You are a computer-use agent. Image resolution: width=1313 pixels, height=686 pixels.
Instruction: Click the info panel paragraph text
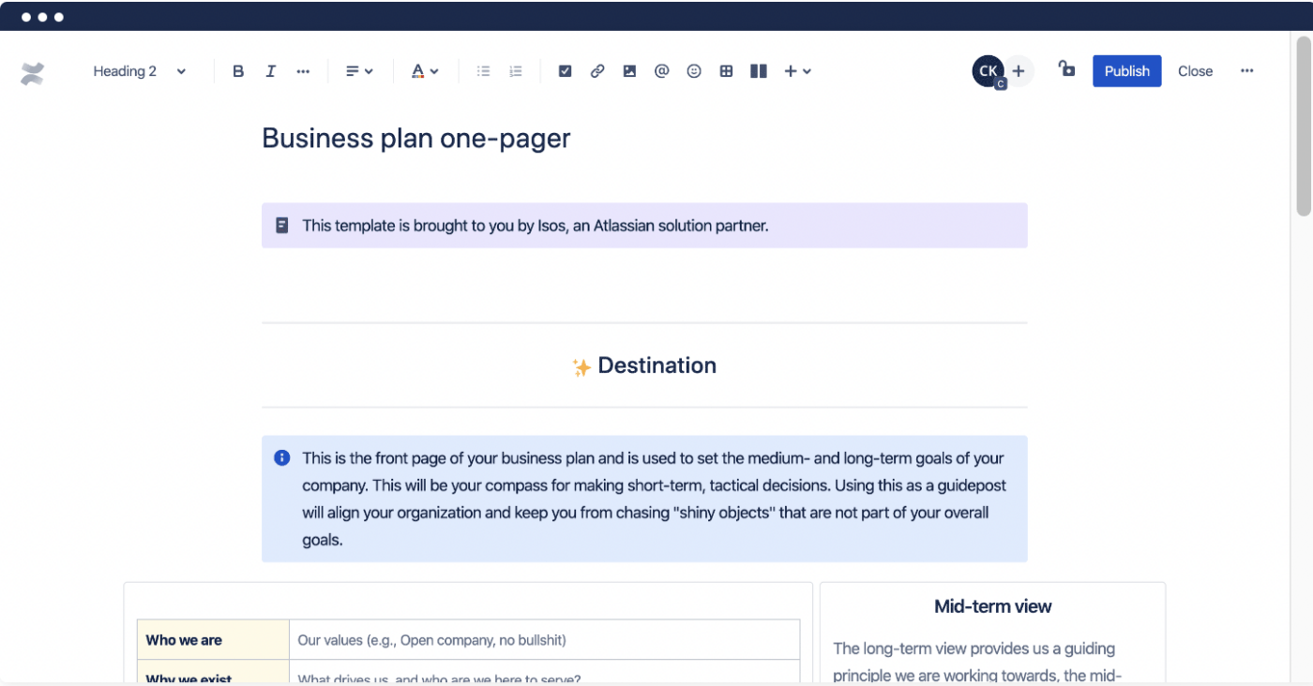click(x=654, y=499)
